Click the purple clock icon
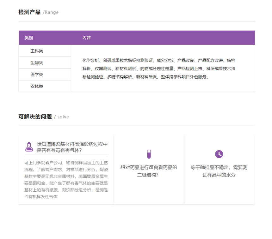Image resolution: width=272 pixels, height=239 pixels. click(219, 154)
